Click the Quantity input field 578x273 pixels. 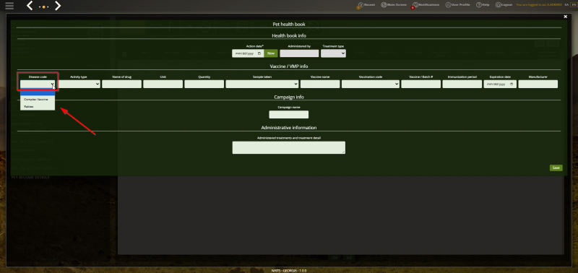204,84
